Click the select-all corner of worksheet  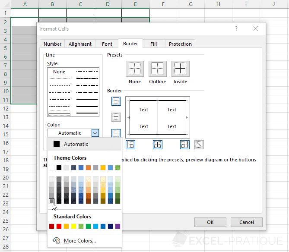(x=6, y=4)
